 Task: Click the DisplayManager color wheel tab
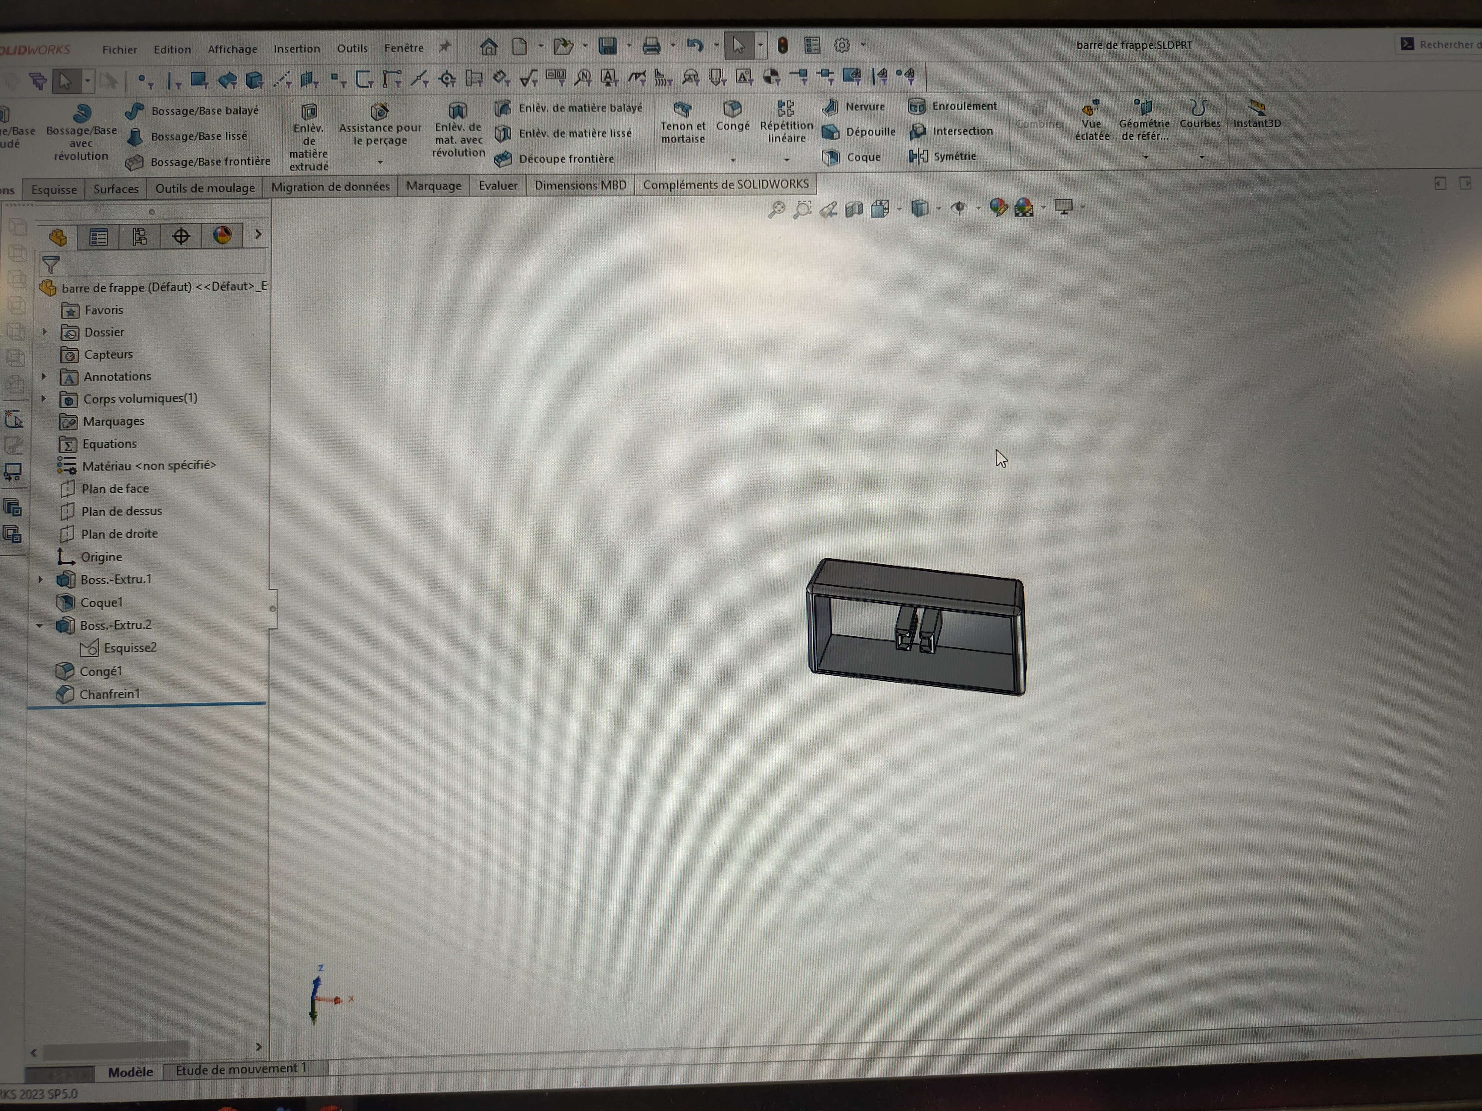[222, 235]
